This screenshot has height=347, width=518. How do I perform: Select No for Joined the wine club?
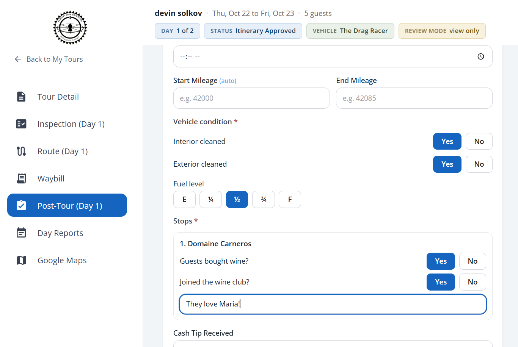472,282
